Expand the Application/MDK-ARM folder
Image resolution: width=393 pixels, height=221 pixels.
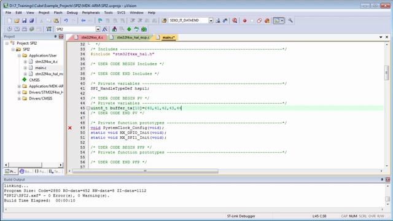pos(19,86)
